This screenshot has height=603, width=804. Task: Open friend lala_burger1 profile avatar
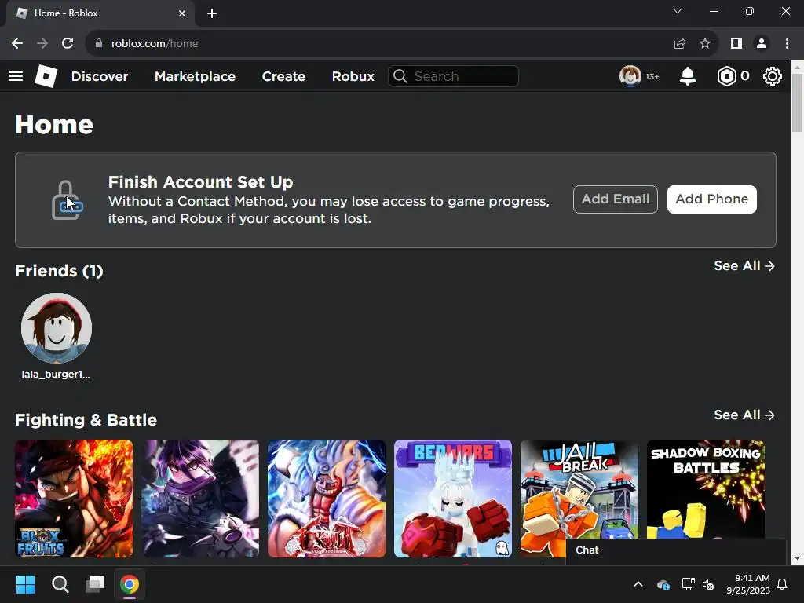[x=57, y=328]
